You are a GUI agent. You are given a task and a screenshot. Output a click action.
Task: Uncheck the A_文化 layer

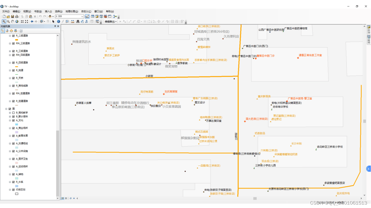click(13, 120)
